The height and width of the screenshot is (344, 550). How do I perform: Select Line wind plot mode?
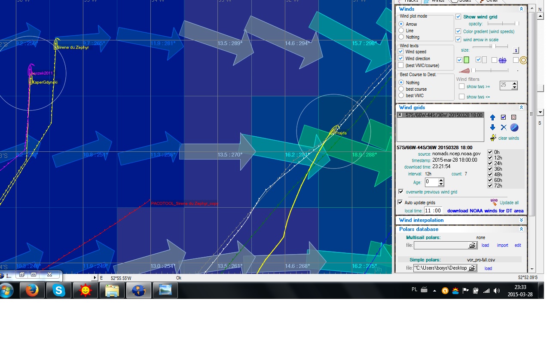[401, 31]
